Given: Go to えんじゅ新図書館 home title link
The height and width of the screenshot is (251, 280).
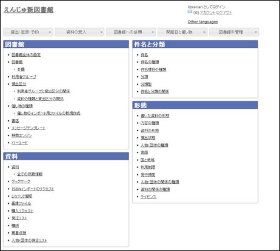Looking at the screenshot, I should click(28, 10).
